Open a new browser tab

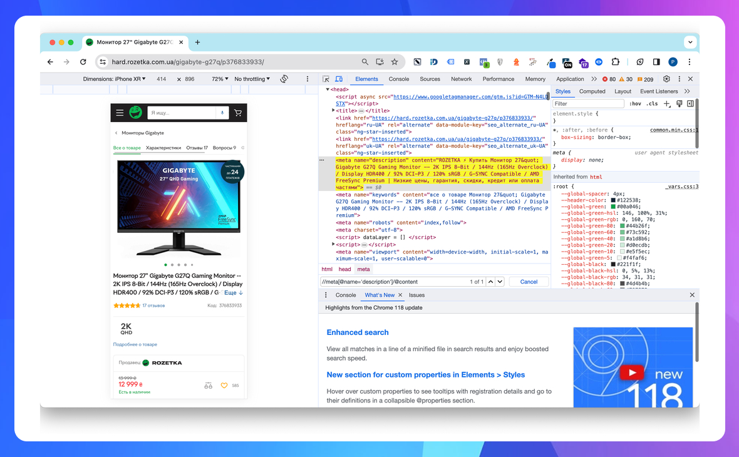(x=197, y=43)
